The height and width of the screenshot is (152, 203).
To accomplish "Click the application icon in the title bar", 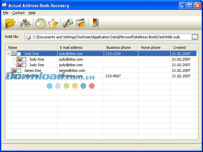I will pos(4,5).
